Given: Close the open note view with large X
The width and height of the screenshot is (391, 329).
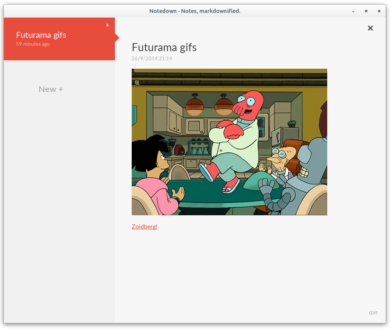Looking at the screenshot, I should coord(370,28).
